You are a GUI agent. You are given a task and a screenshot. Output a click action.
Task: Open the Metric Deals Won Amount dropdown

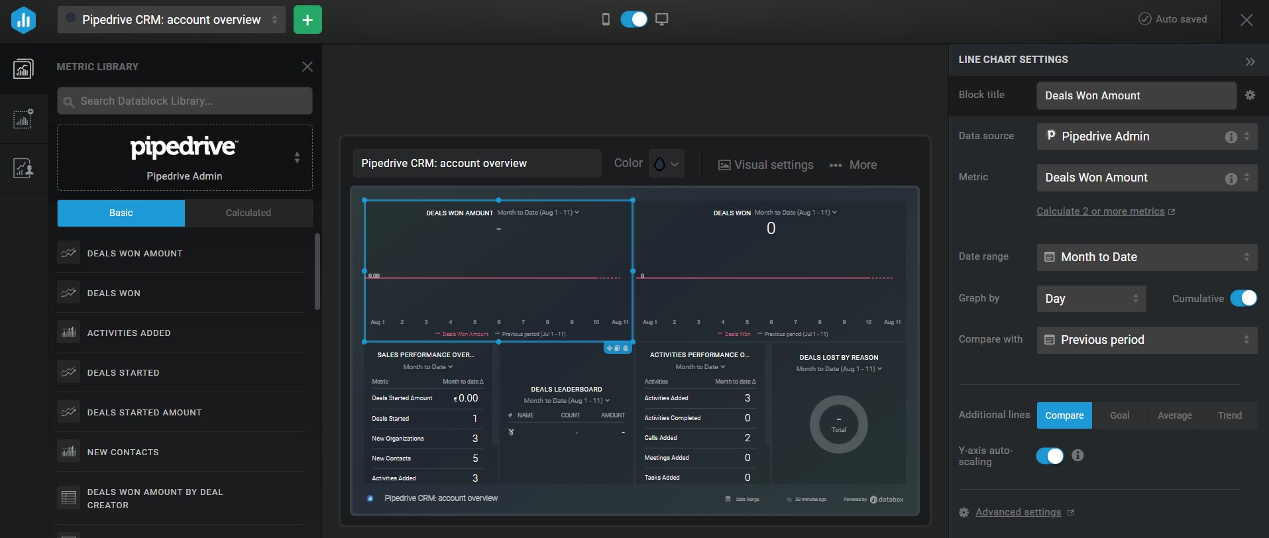pos(1147,178)
